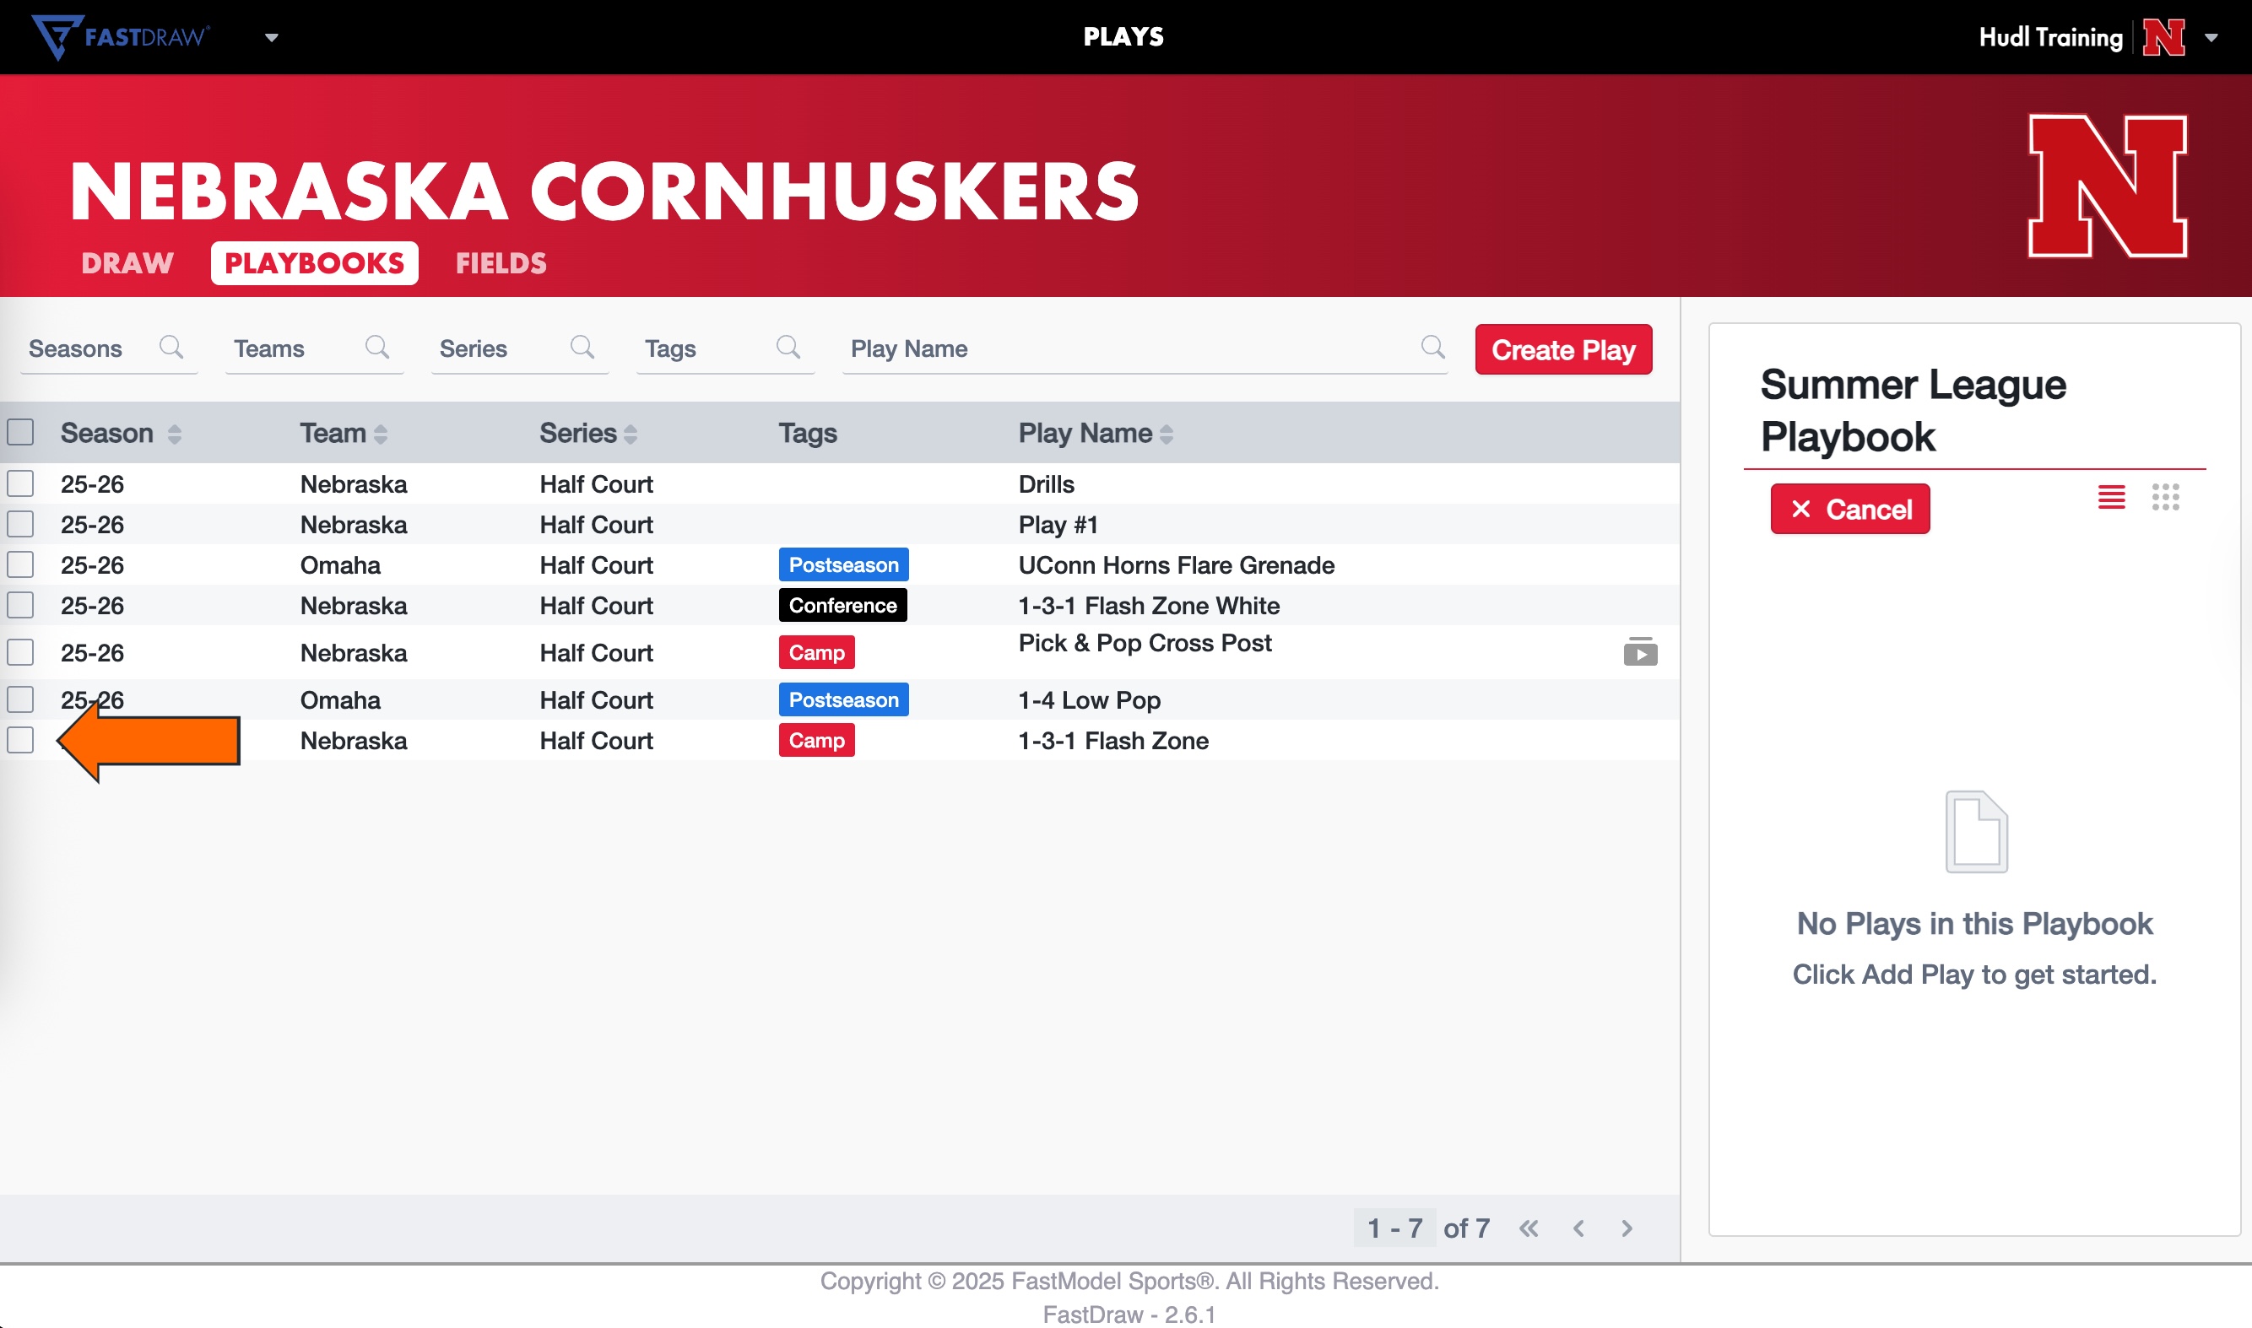Switch playbook panel to list view icon

pos(2112,498)
